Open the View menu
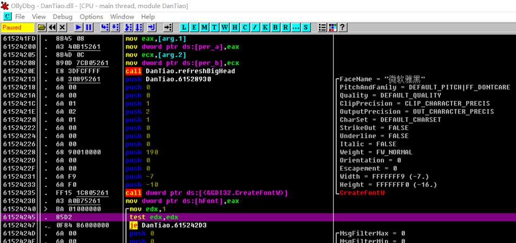 pos(38,17)
